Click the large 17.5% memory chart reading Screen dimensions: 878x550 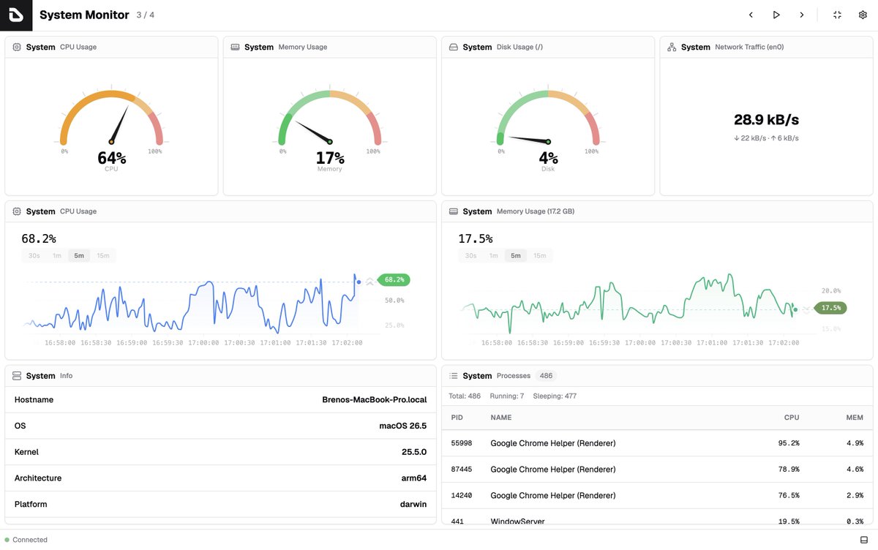click(x=476, y=238)
